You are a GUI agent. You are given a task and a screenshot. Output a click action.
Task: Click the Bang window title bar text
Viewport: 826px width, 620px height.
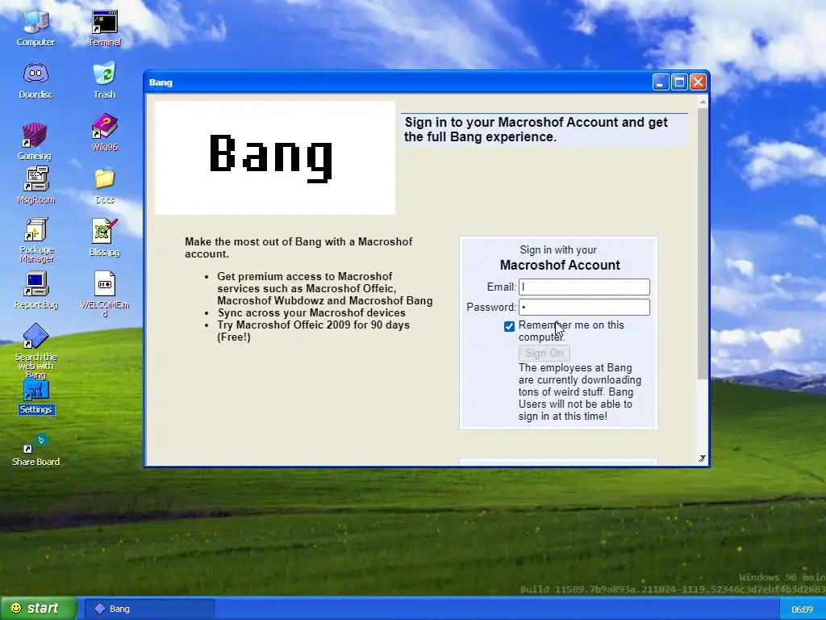point(161,83)
